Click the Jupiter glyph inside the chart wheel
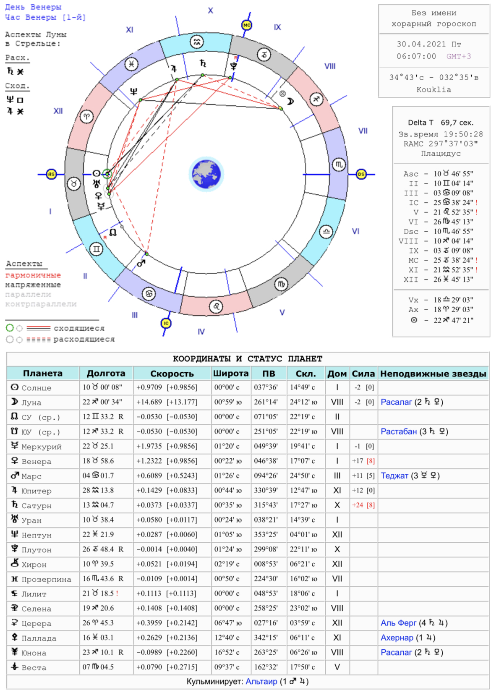Image resolution: width=491 pixels, height=698 pixels. 173,68
